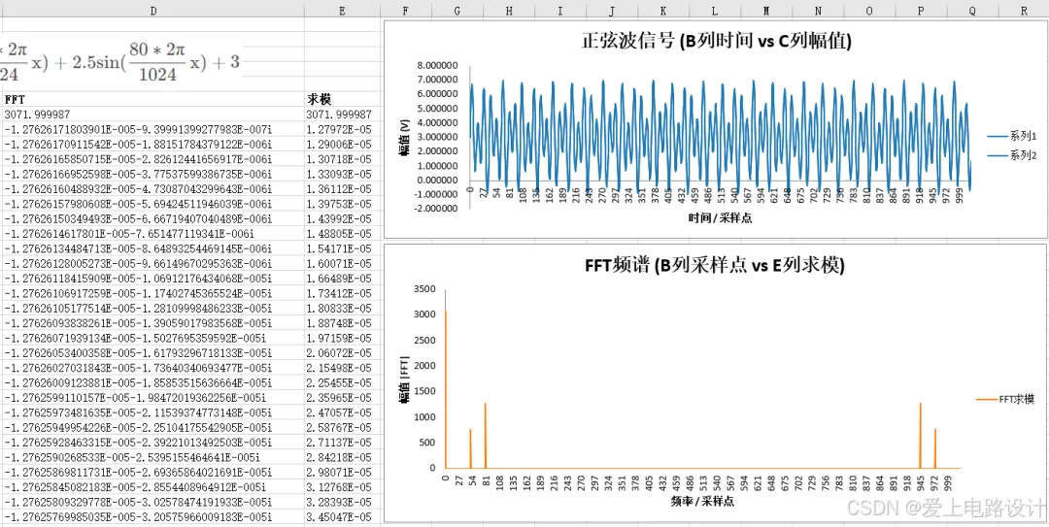Select cell with value 1.66489E-05
Image resolution: width=1049 pixels, height=527 pixels.
(x=343, y=279)
